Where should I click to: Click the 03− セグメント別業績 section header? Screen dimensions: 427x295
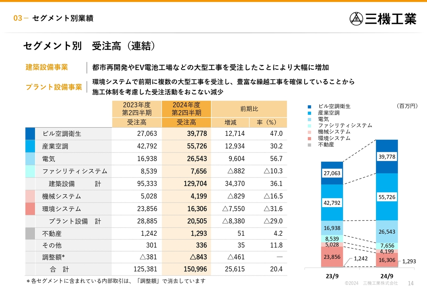[53, 18]
